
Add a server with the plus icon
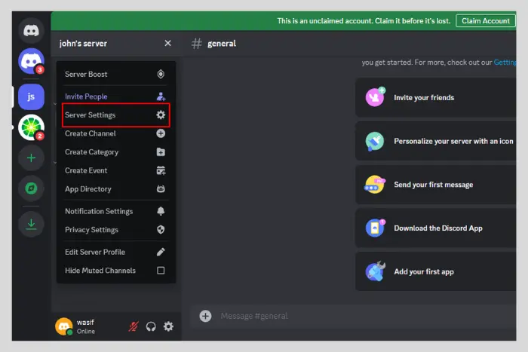[31, 158]
